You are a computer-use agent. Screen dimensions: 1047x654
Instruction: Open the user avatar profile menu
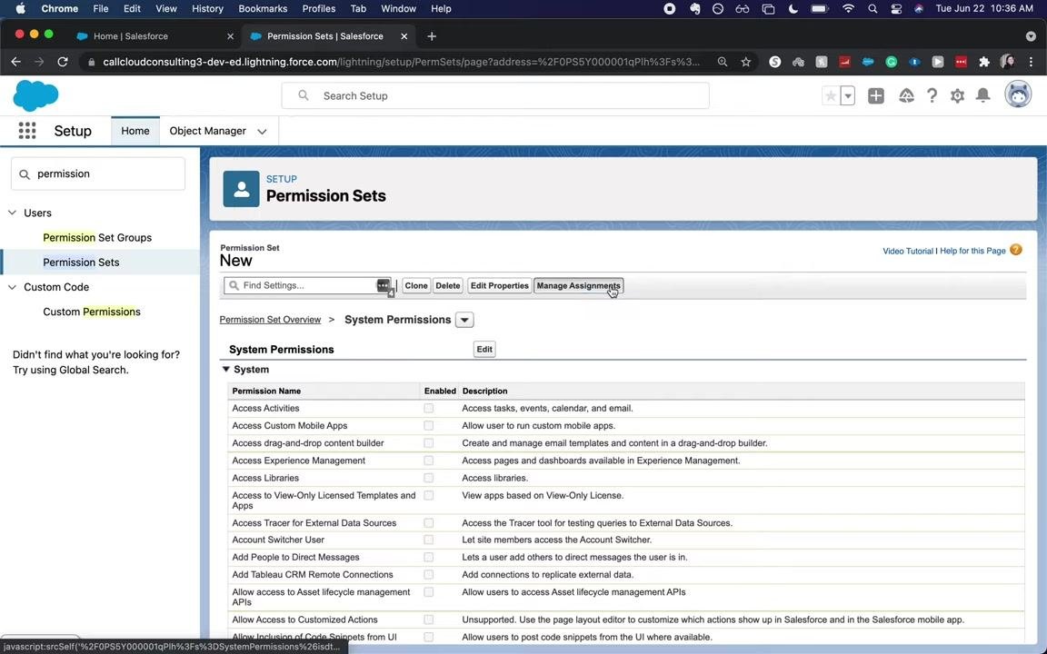coord(1018,94)
